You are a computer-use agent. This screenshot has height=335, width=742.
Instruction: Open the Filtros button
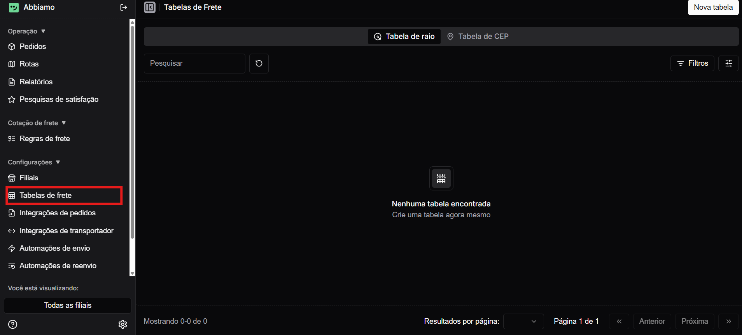tap(692, 63)
